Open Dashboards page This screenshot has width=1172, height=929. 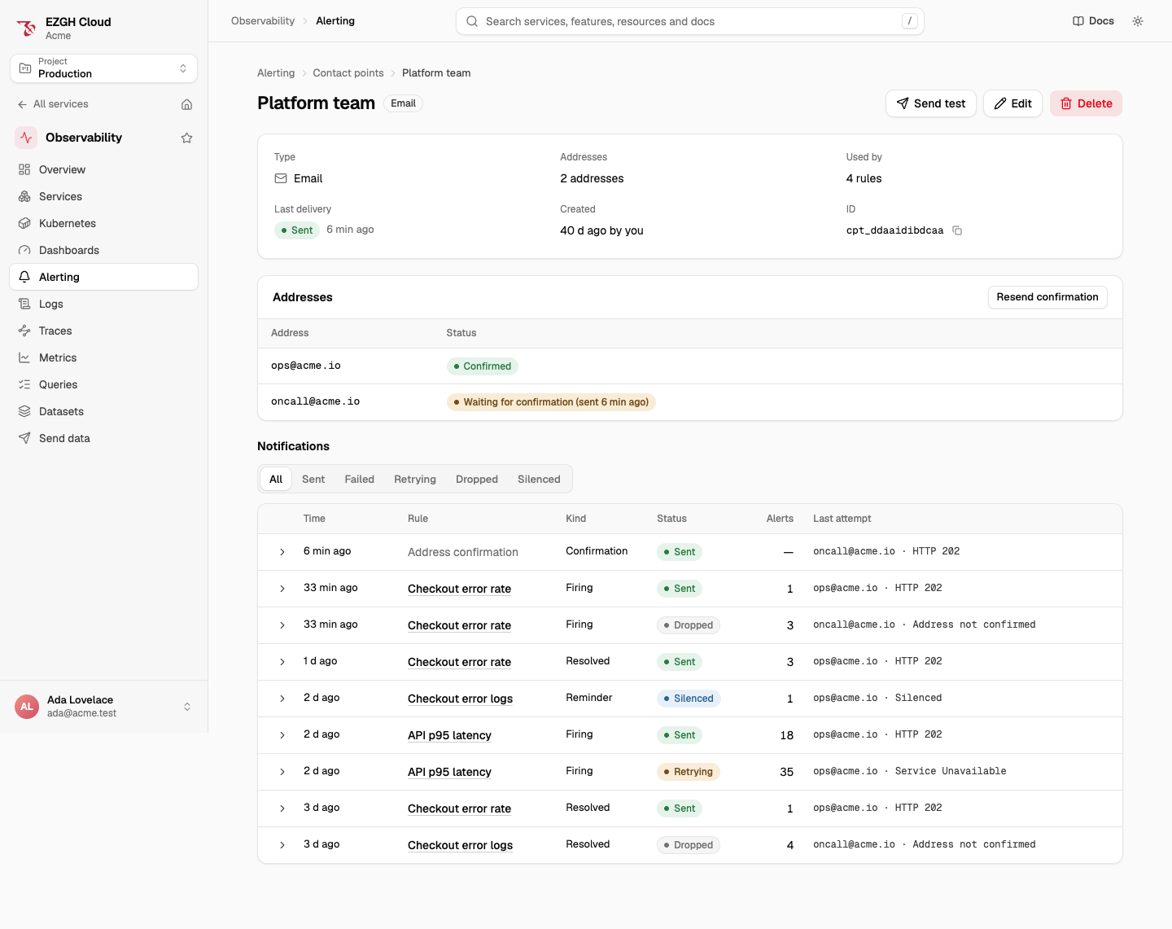[103, 250]
